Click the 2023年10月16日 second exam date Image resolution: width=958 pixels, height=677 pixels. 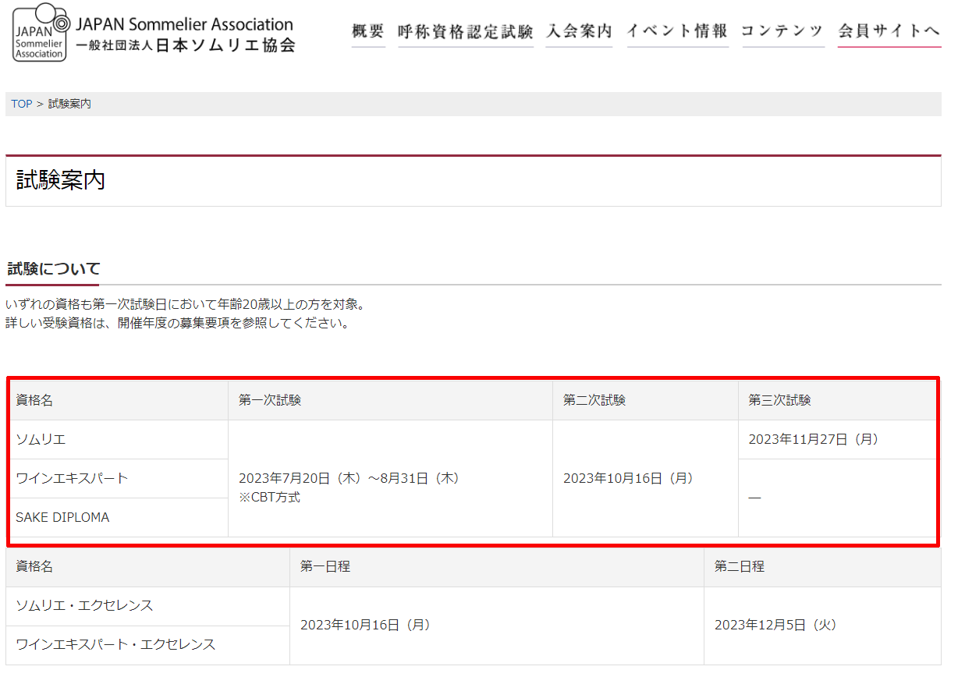[628, 478]
